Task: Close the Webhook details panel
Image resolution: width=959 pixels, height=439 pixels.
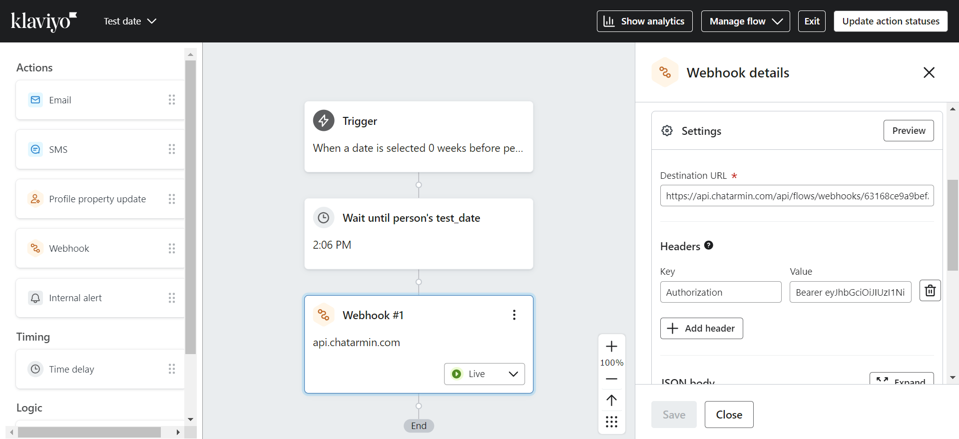Action: tap(929, 73)
